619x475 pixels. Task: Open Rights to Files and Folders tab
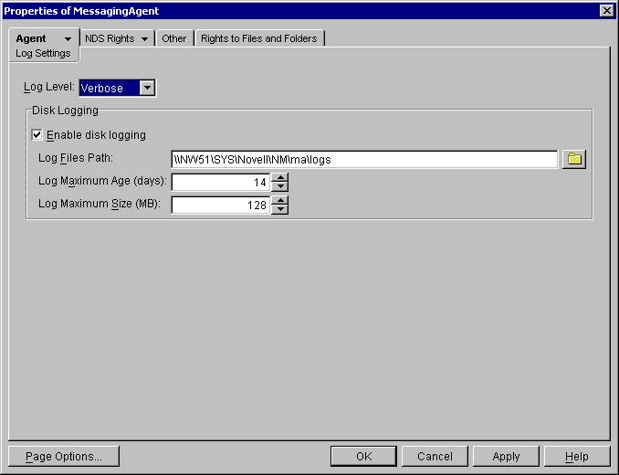[259, 38]
